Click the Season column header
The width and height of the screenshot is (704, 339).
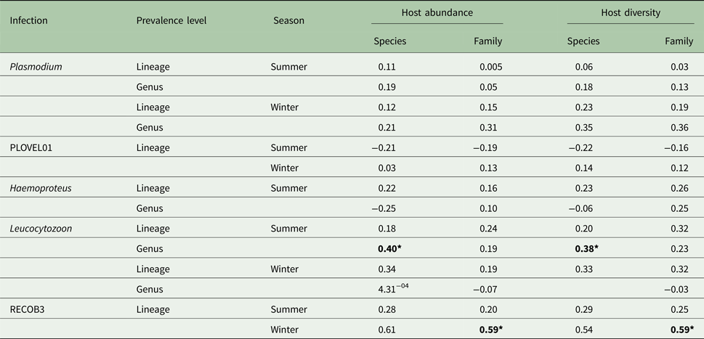288,20
